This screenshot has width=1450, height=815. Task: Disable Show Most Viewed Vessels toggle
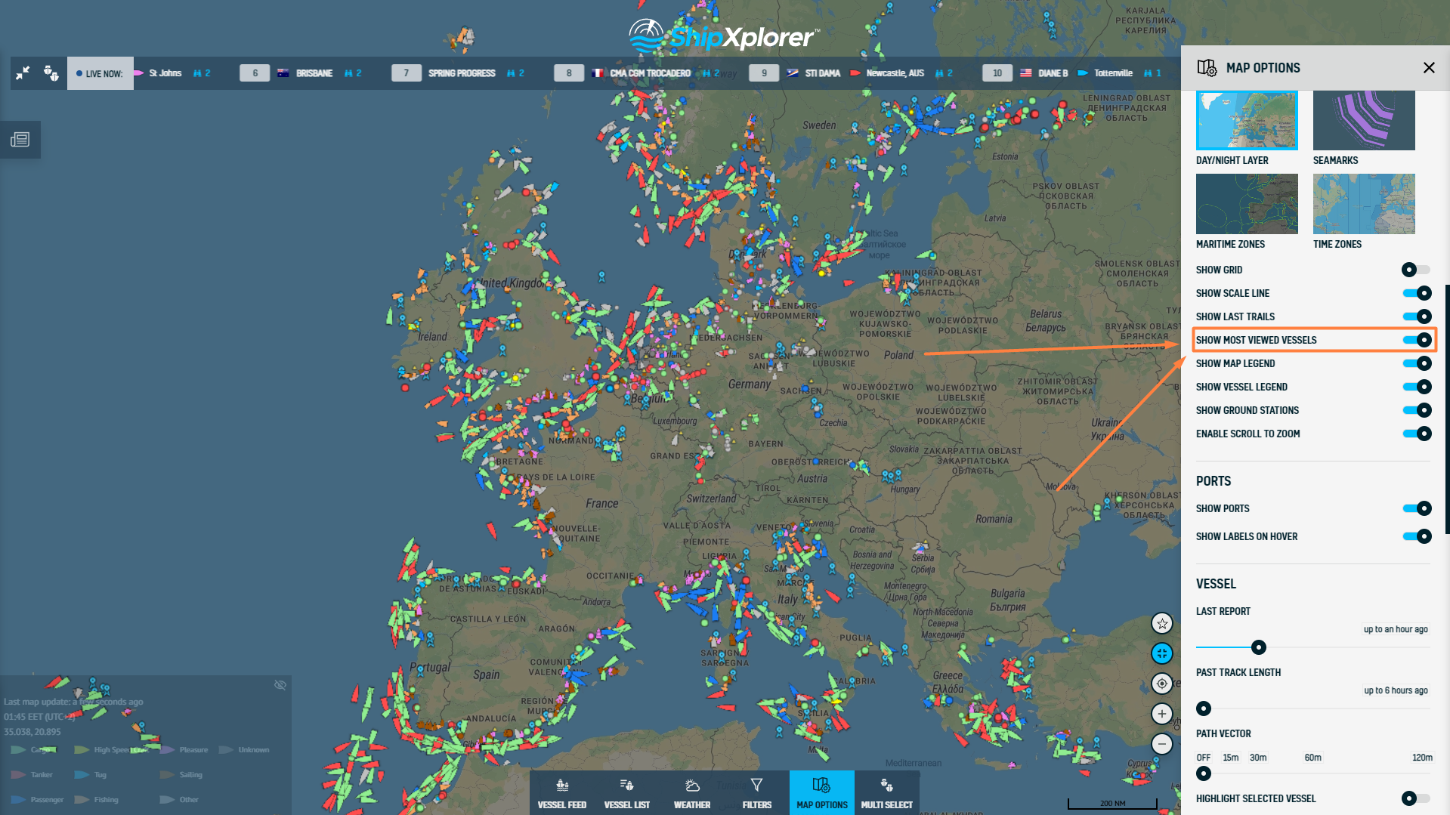tap(1417, 340)
